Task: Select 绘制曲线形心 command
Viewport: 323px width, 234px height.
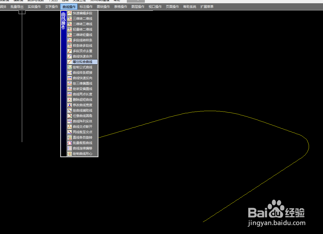Action: [x=82, y=154]
